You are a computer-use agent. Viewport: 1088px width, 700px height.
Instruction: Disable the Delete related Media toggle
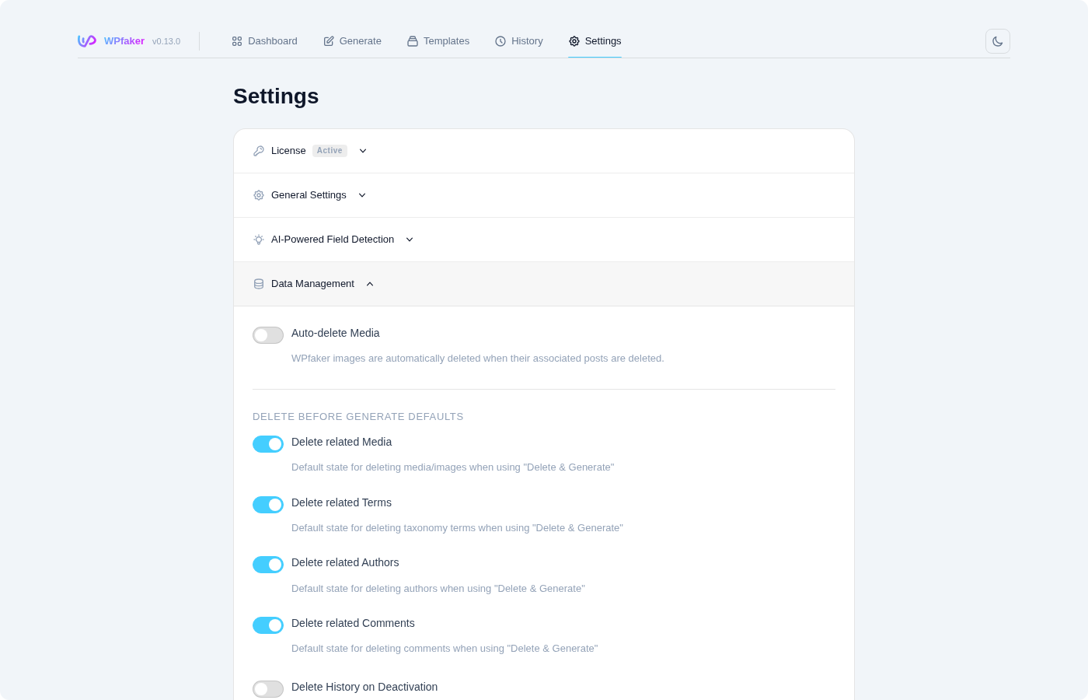[268, 444]
